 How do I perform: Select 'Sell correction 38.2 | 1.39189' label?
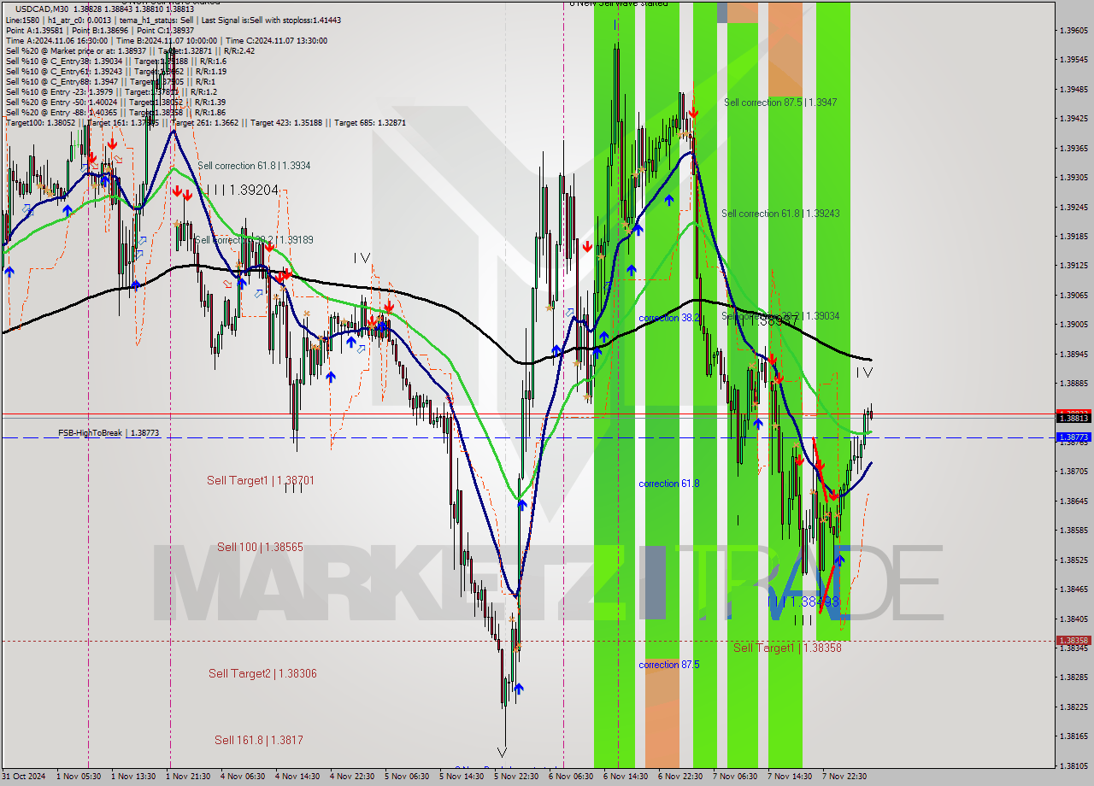pyautogui.click(x=254, y=240)
